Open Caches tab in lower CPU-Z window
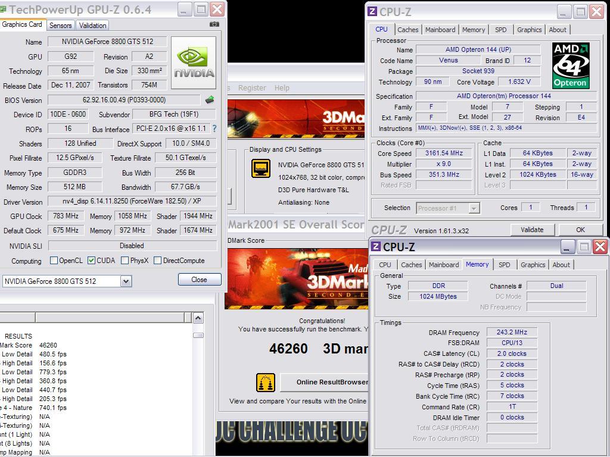The image size is (610, 457). click(x=411, y=265)
